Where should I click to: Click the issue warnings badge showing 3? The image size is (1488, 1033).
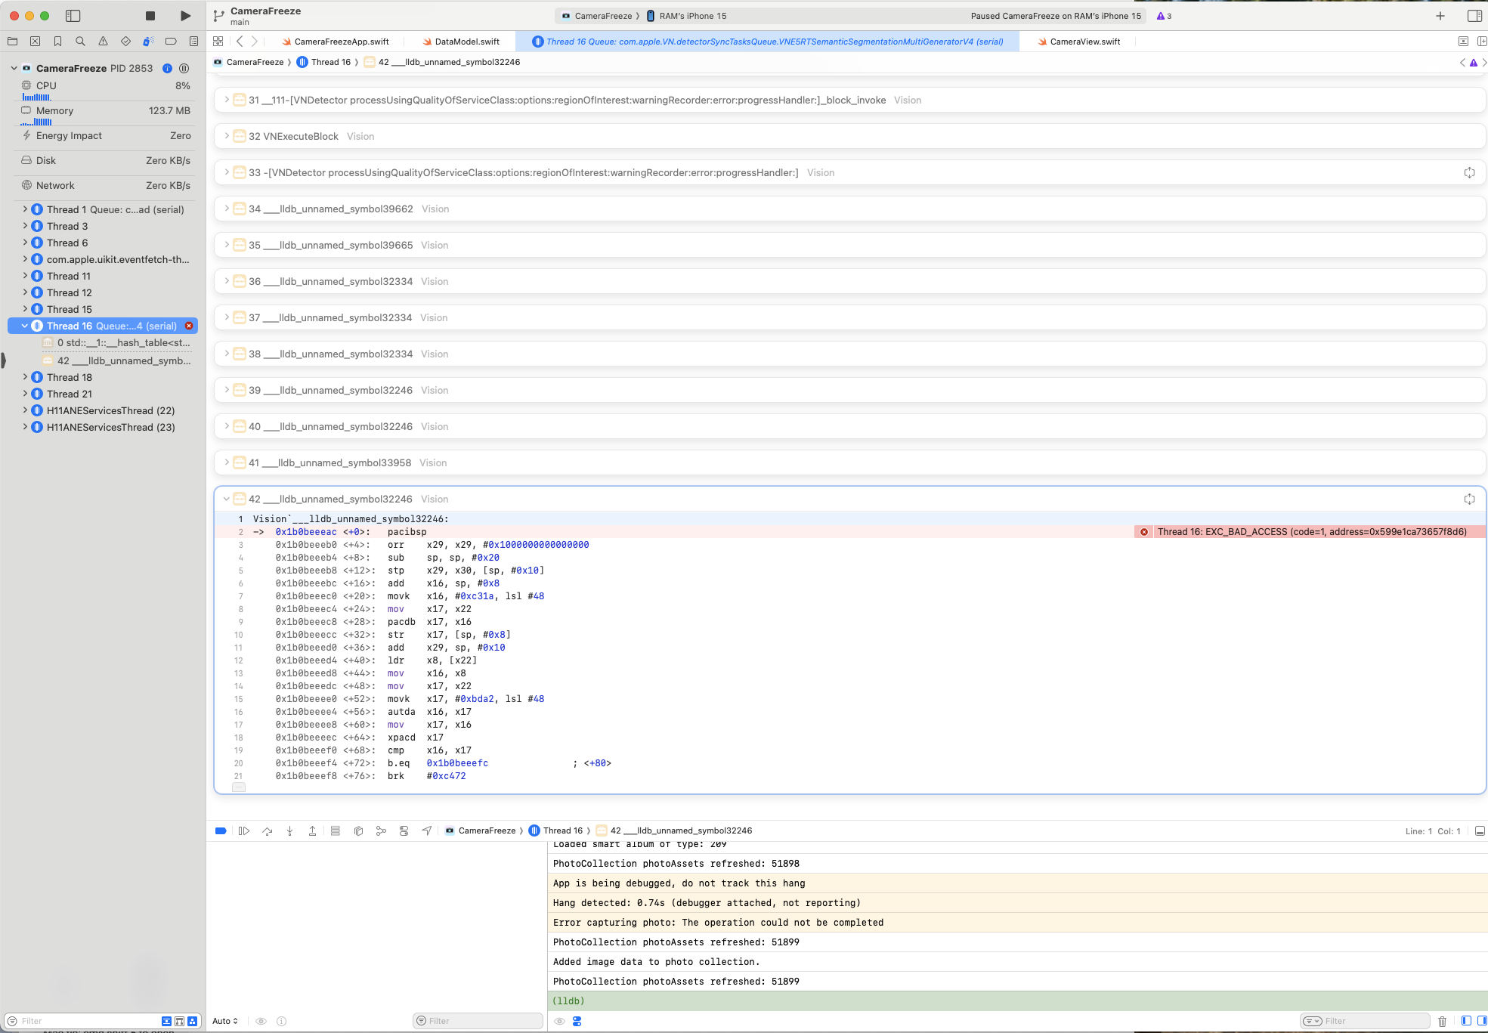(1164, 16)
